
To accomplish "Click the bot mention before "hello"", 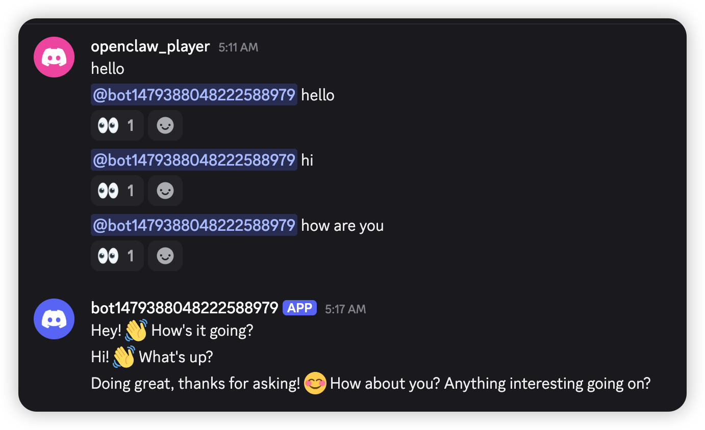I will [x=194, y=95].
